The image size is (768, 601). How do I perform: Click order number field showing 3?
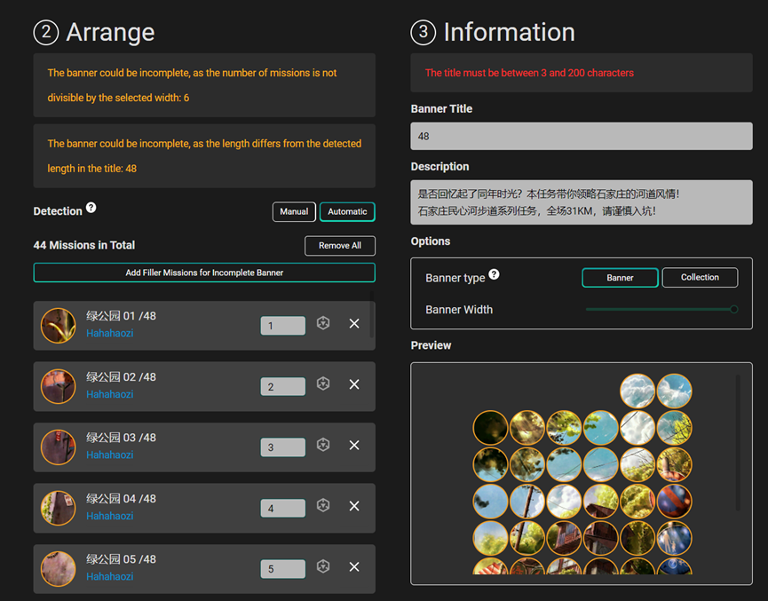283,447
